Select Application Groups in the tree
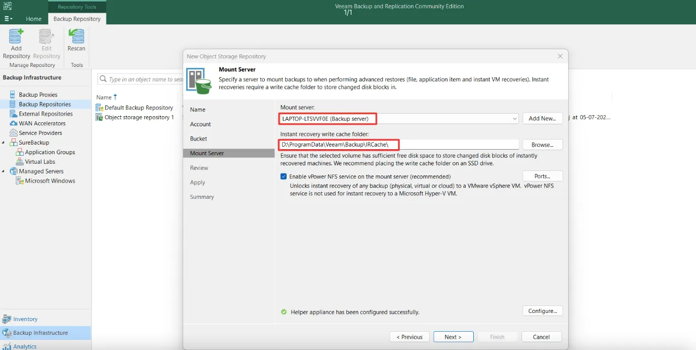 (x=50, y=152)
